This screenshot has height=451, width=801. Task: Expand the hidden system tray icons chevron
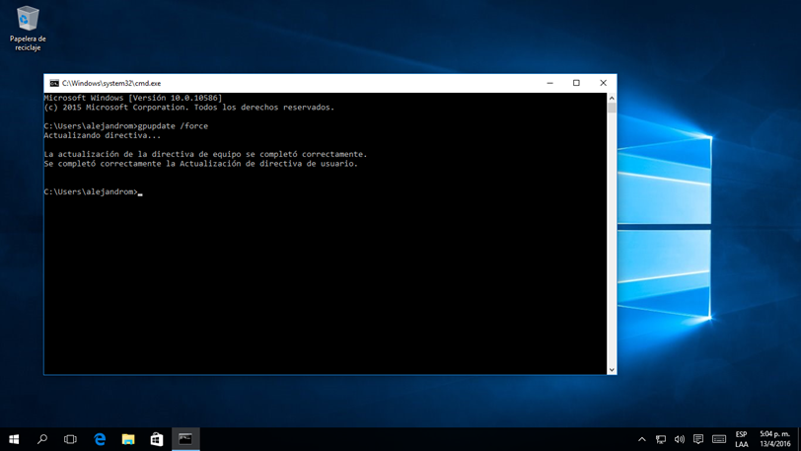coord(642,439)
